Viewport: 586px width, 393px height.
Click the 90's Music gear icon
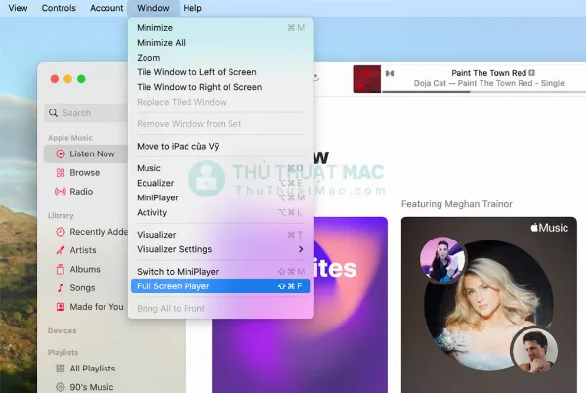(x=61, y=387)
